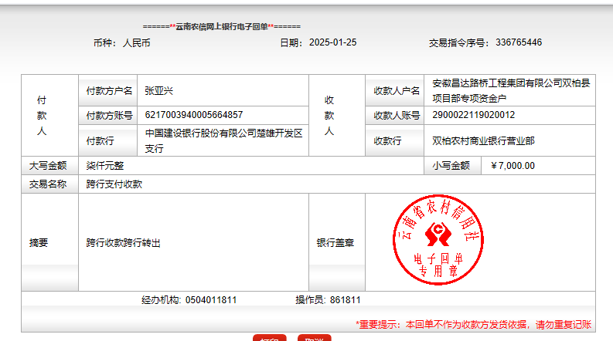Viewport: 613px width, 341px height.
Task: Select payer account number 6217003940005664857
Action: 193,115
